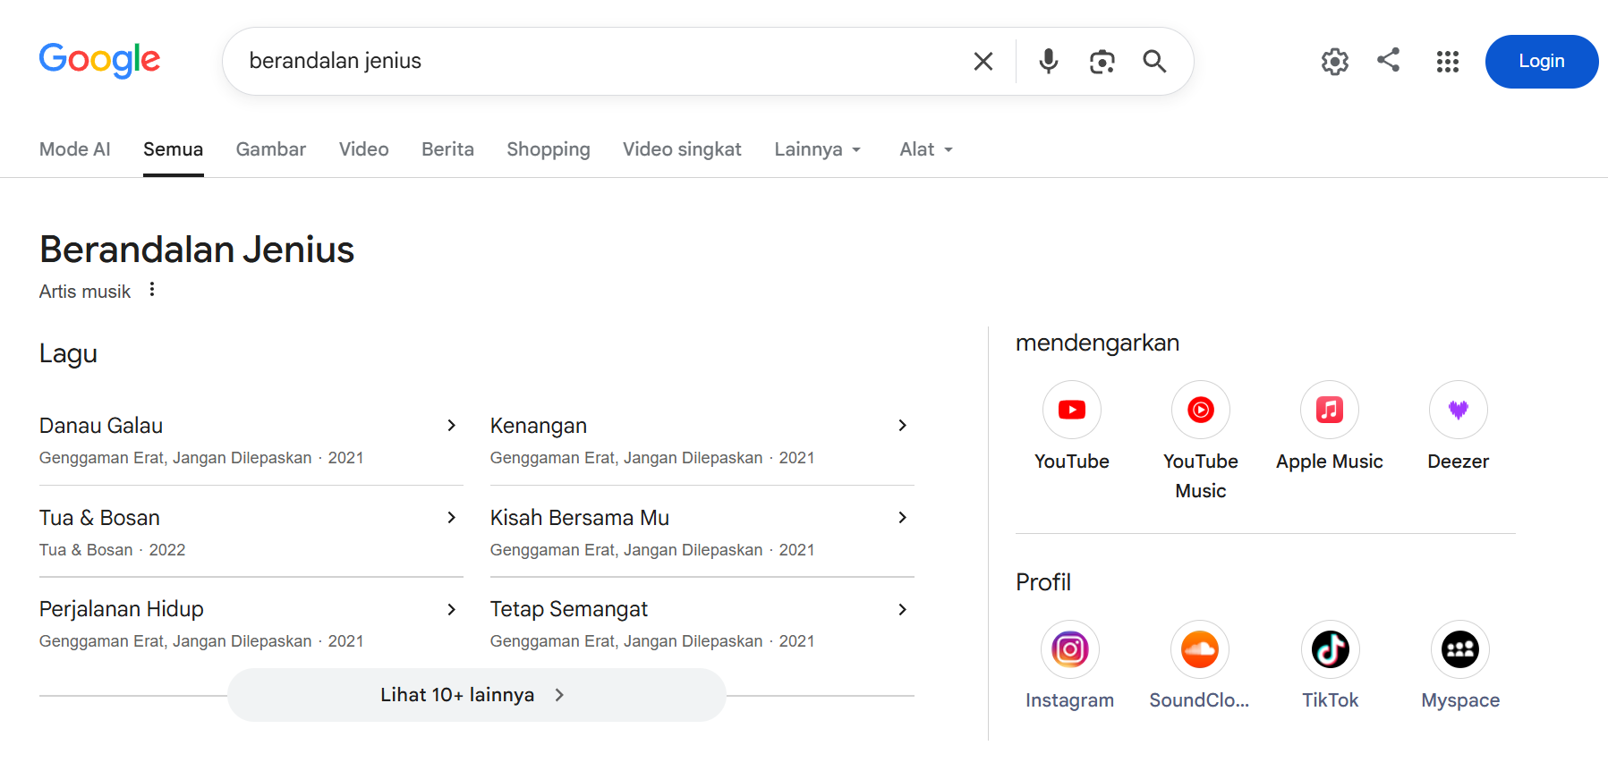Screen dimensions: 1608x771
Task: Open the TikTok profile icon
Action: coord(1331,649)
